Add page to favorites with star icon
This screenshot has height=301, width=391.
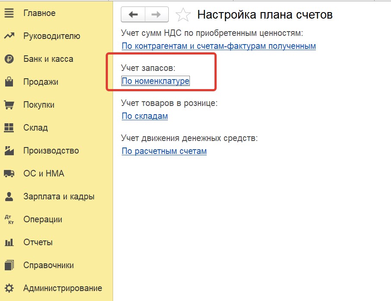183,15
